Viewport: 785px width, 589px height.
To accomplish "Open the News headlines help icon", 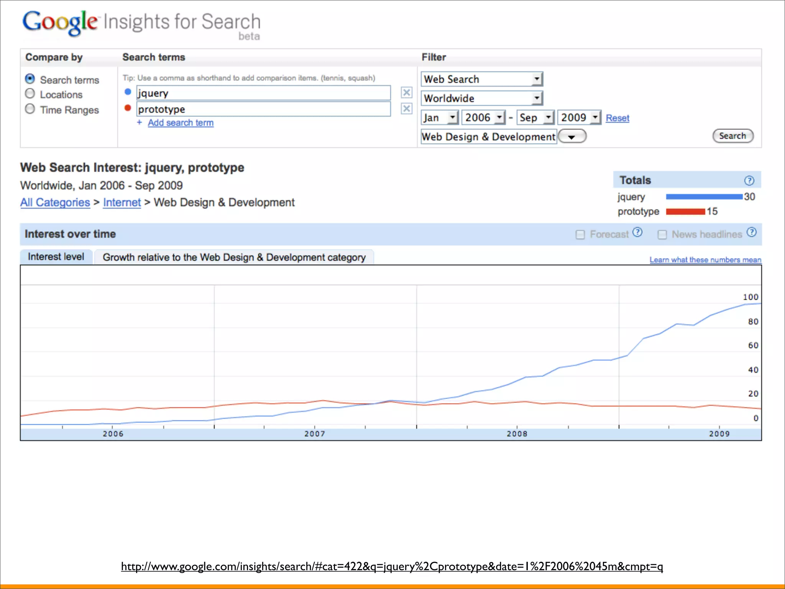I will [x=752, y=232].
